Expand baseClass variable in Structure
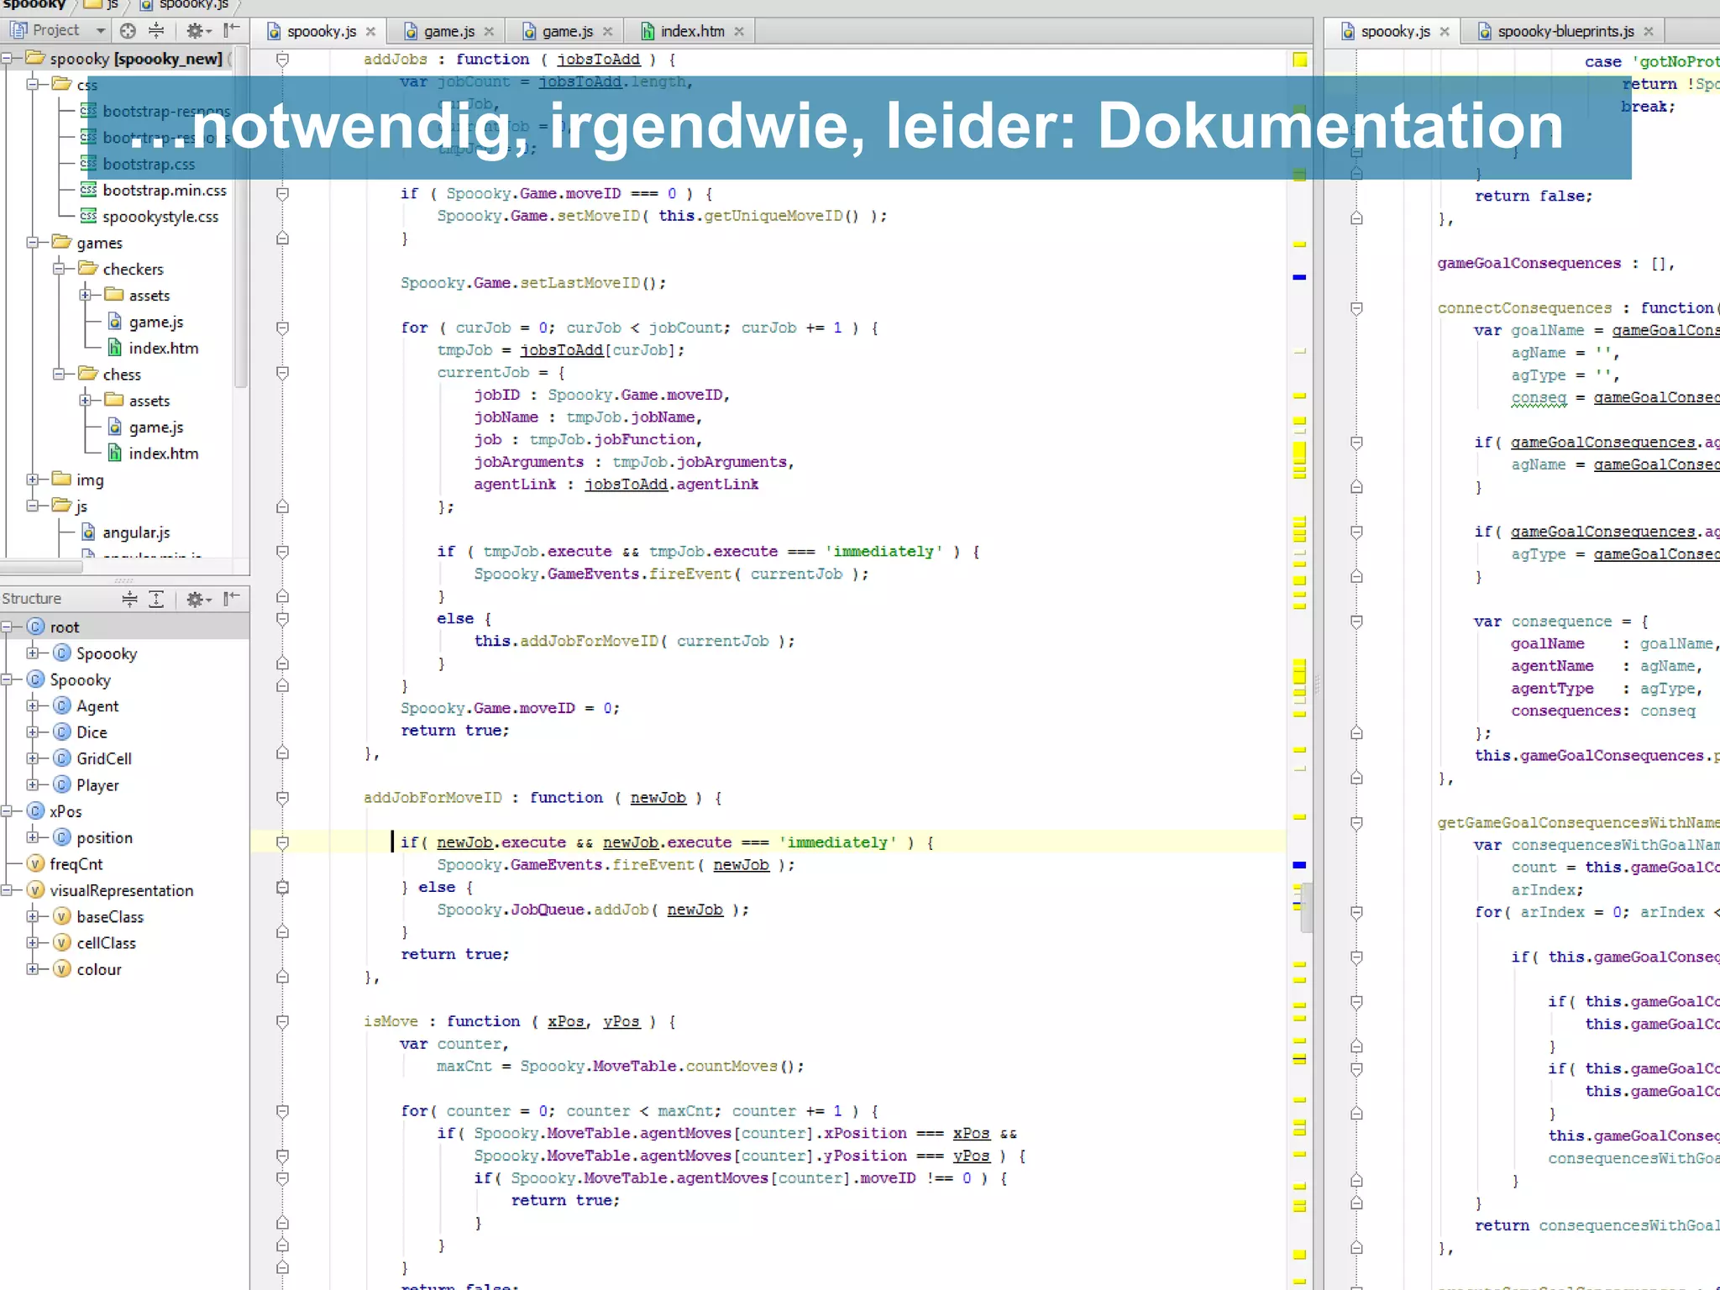This screenshot has height=1290, width=1720. (33, 916)
